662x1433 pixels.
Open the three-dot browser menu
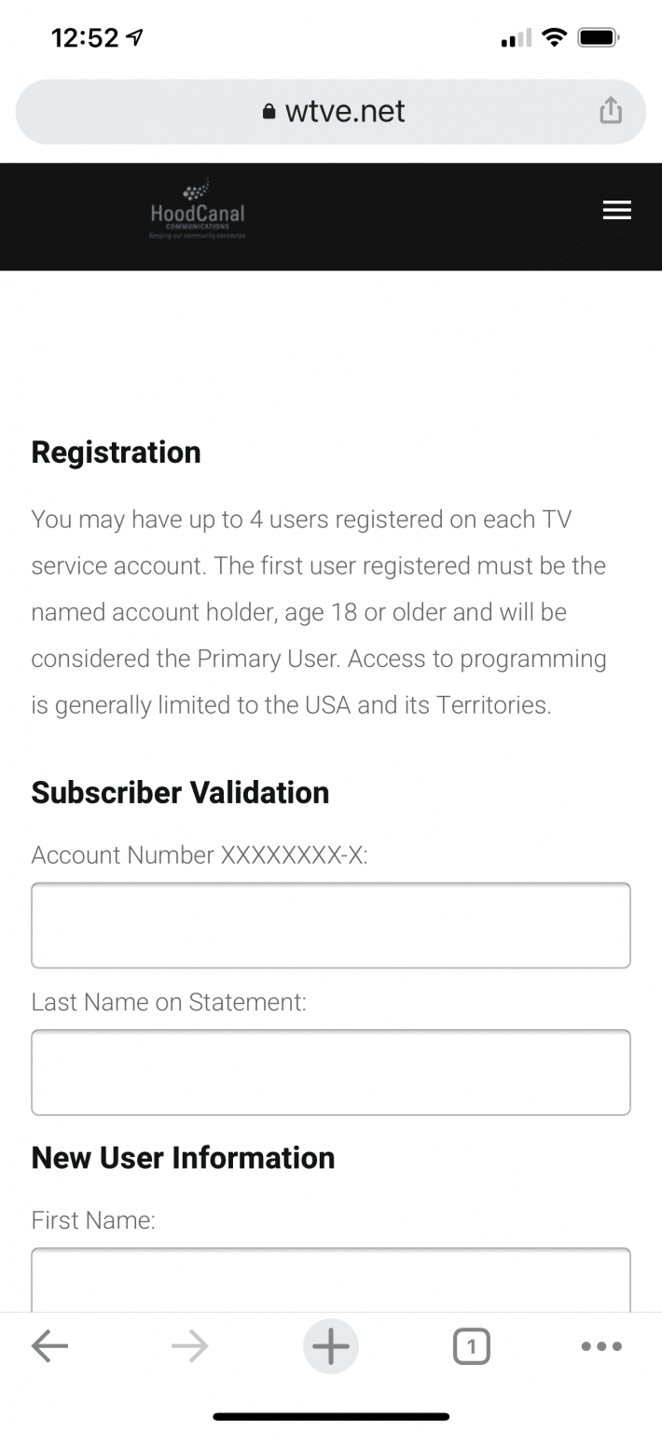tap(601, 1346)
